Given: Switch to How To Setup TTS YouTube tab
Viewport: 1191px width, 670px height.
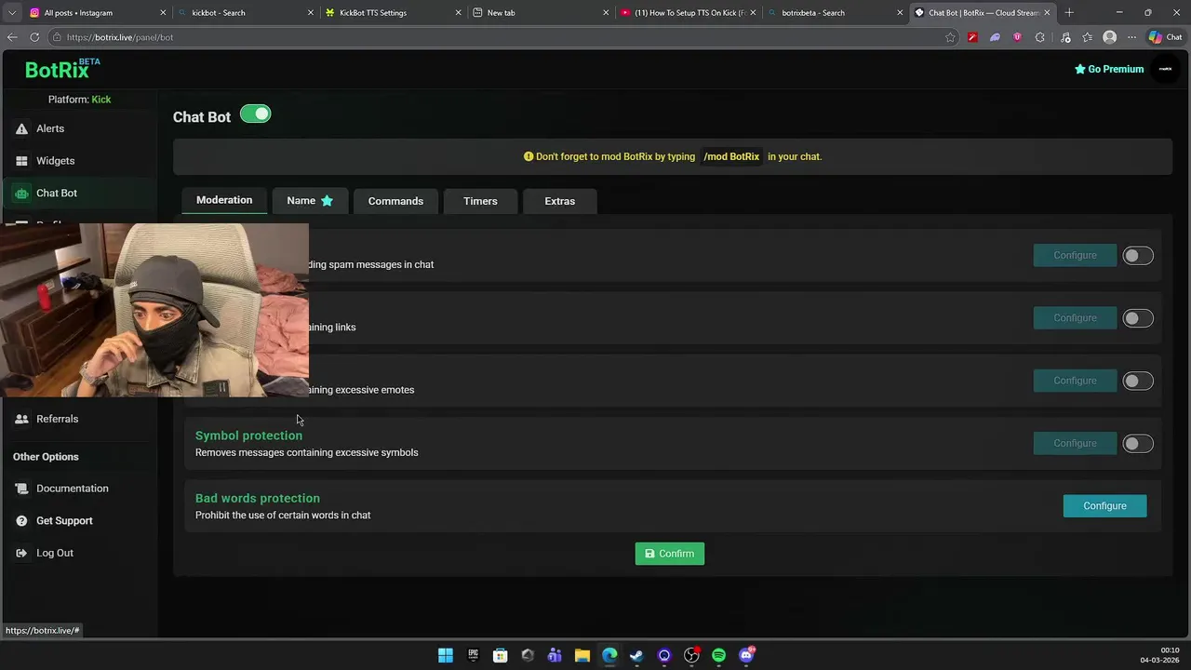Looking at the screenshot, I should point(687,12).
